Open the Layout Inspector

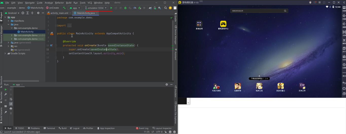tap(162, 128)
